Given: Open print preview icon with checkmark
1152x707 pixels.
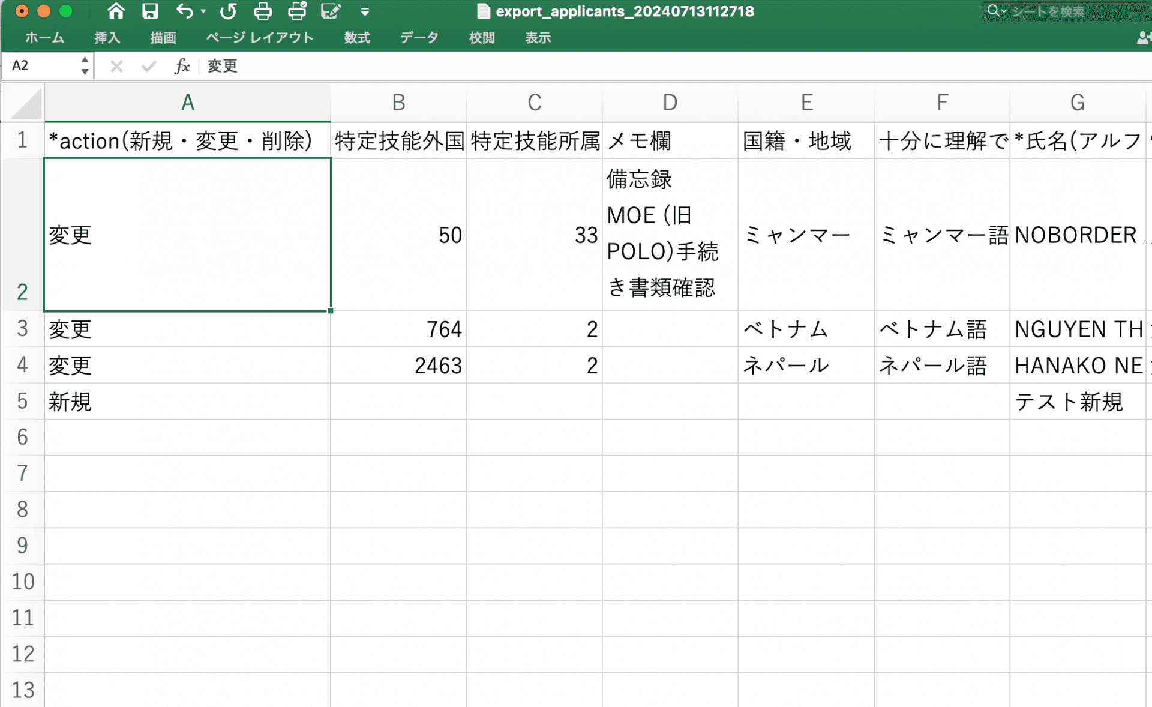Looking at the screenshot, I should 297,11.
